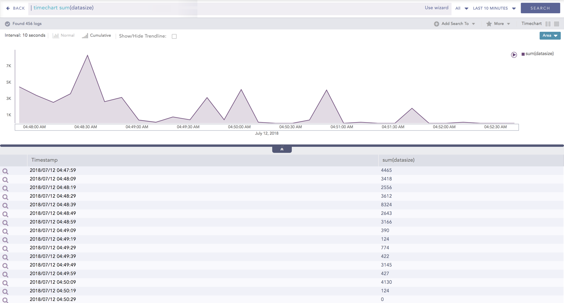Open the Area chart type dropdown

point(550,36)
